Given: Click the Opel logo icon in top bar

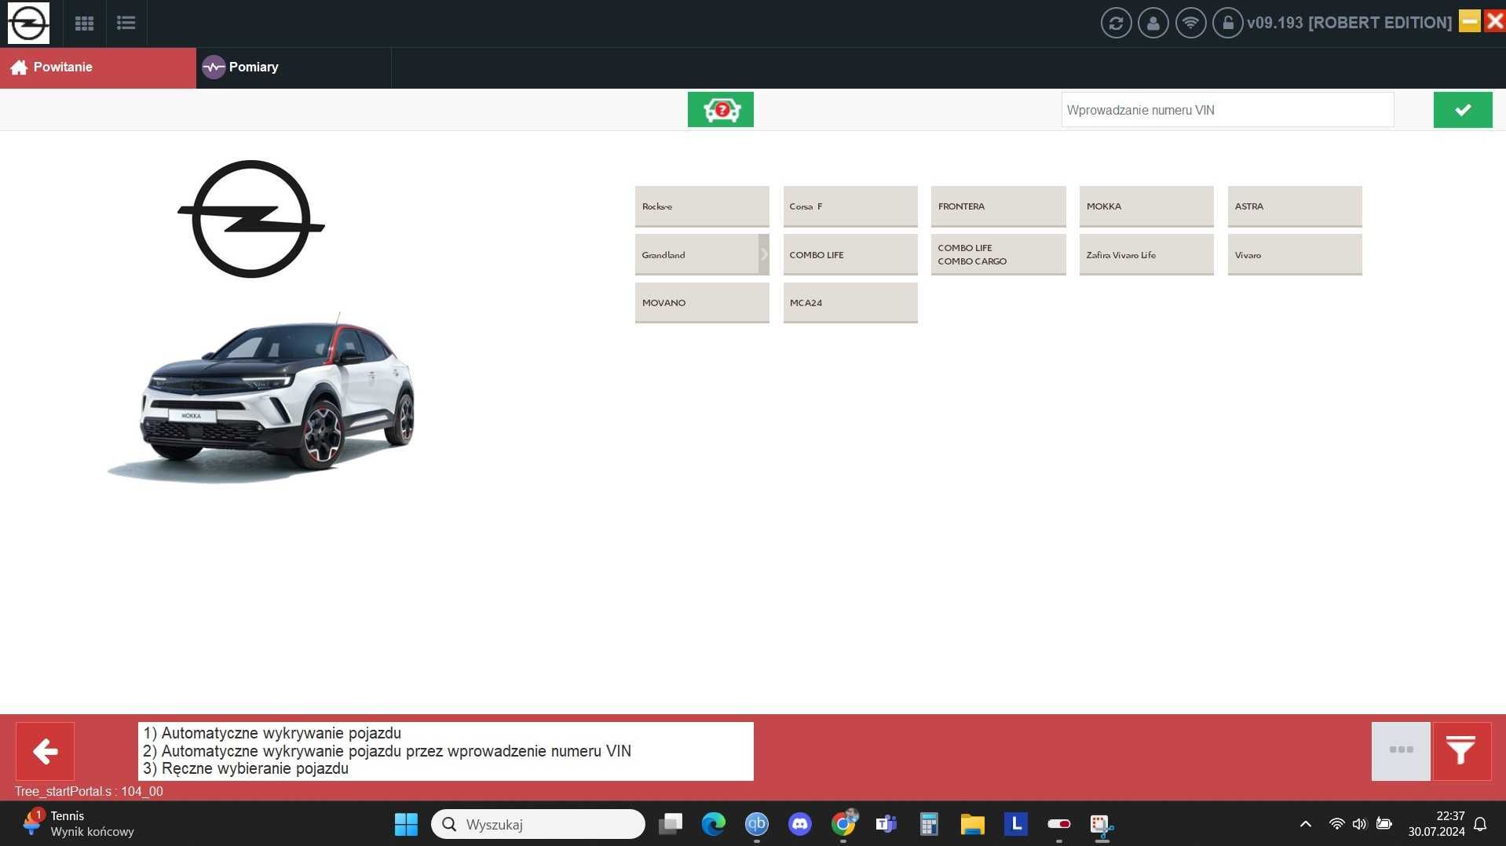Looking at the screenshot, I should 28,23.
